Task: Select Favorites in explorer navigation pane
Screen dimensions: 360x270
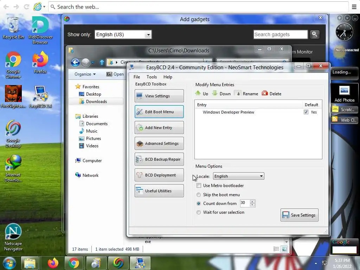Action: pyautogui.click(x=91, y=87)
